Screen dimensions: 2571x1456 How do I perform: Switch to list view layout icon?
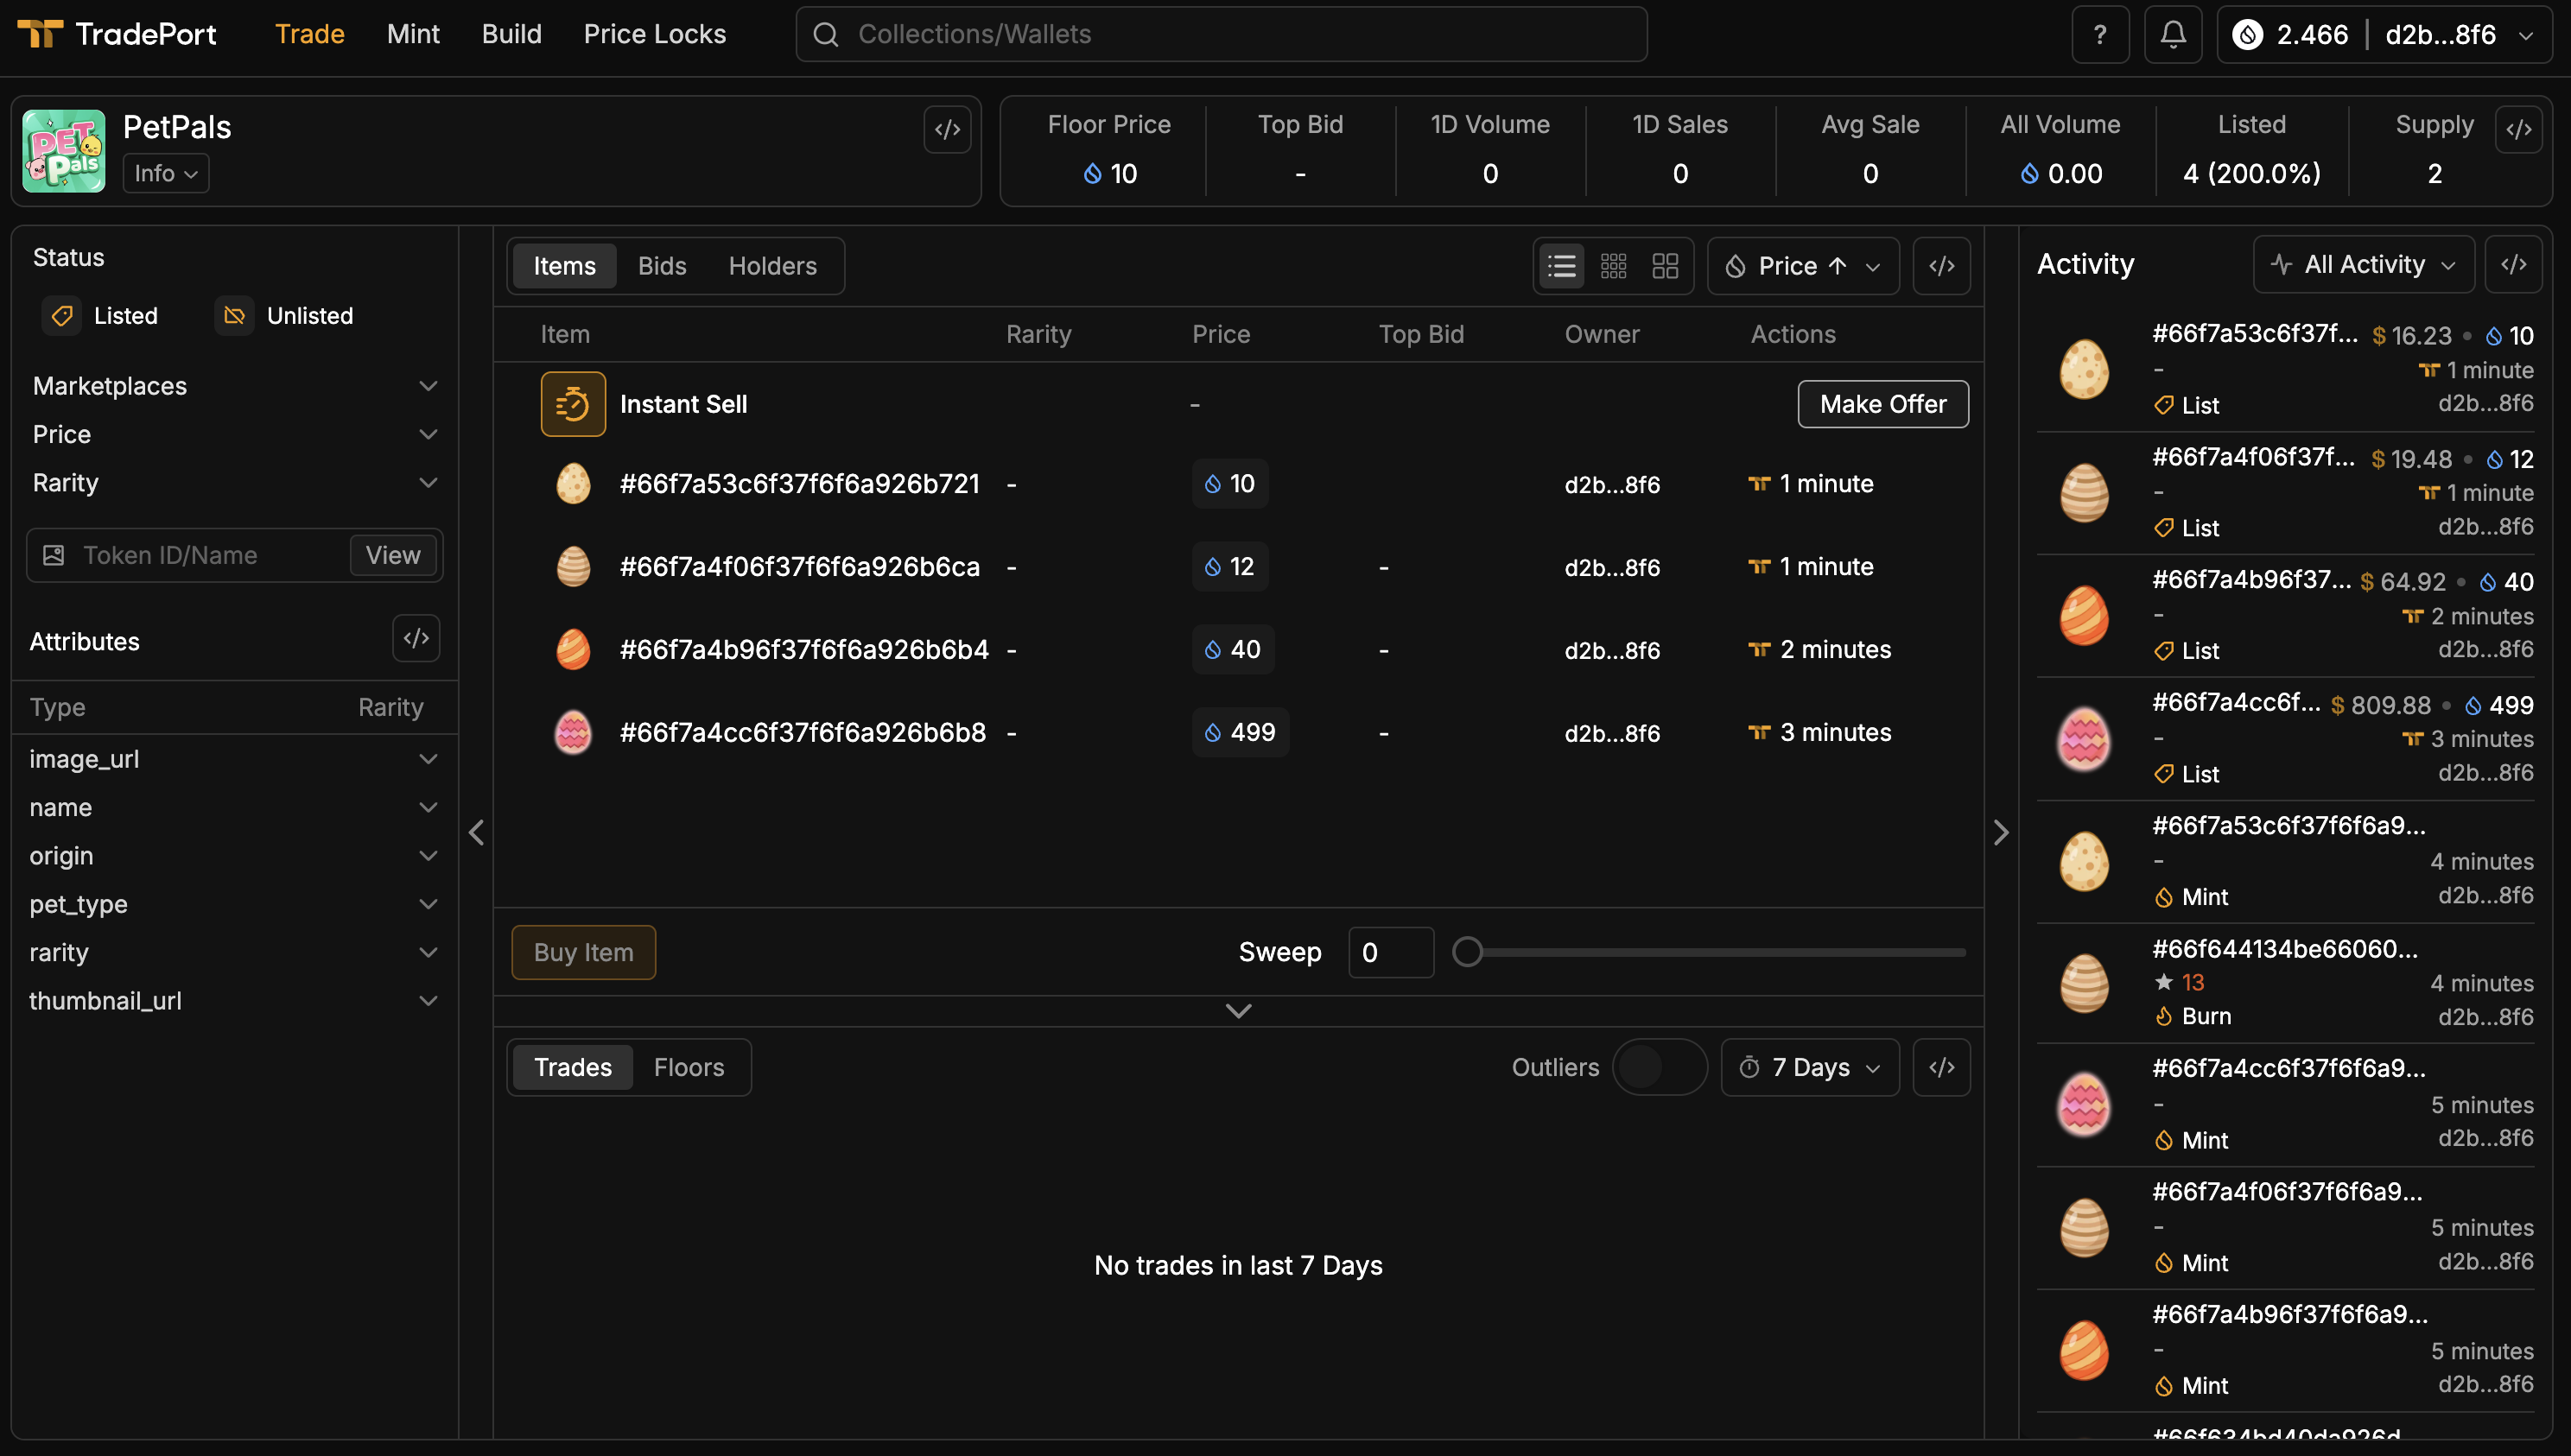1560,266
